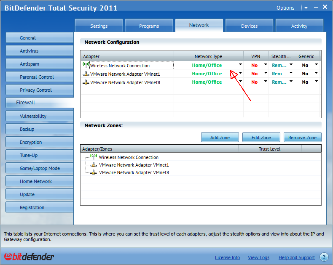Open the Antispam section
The height and width of the screenshot is (265, 333).
[x=40, y=64]
